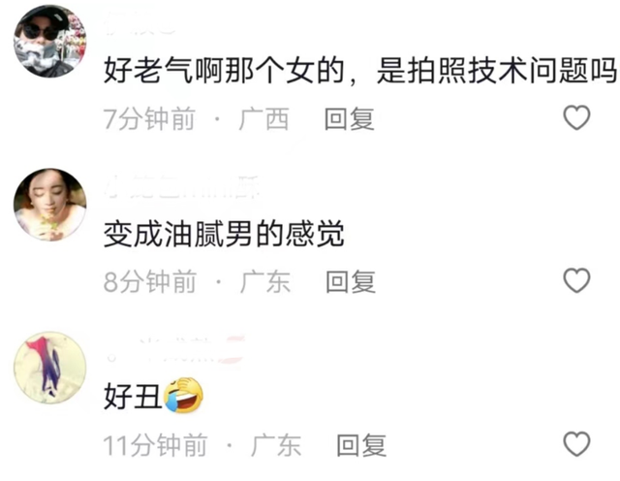The image size is (620, 481).
Task: Click 广东 on the 8分钟前 comment
Action: point(264,281)
